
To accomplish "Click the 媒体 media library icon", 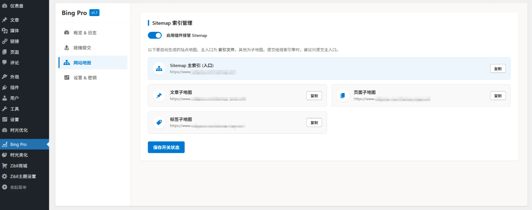I will pyautogui.click(x=5, y=31).
